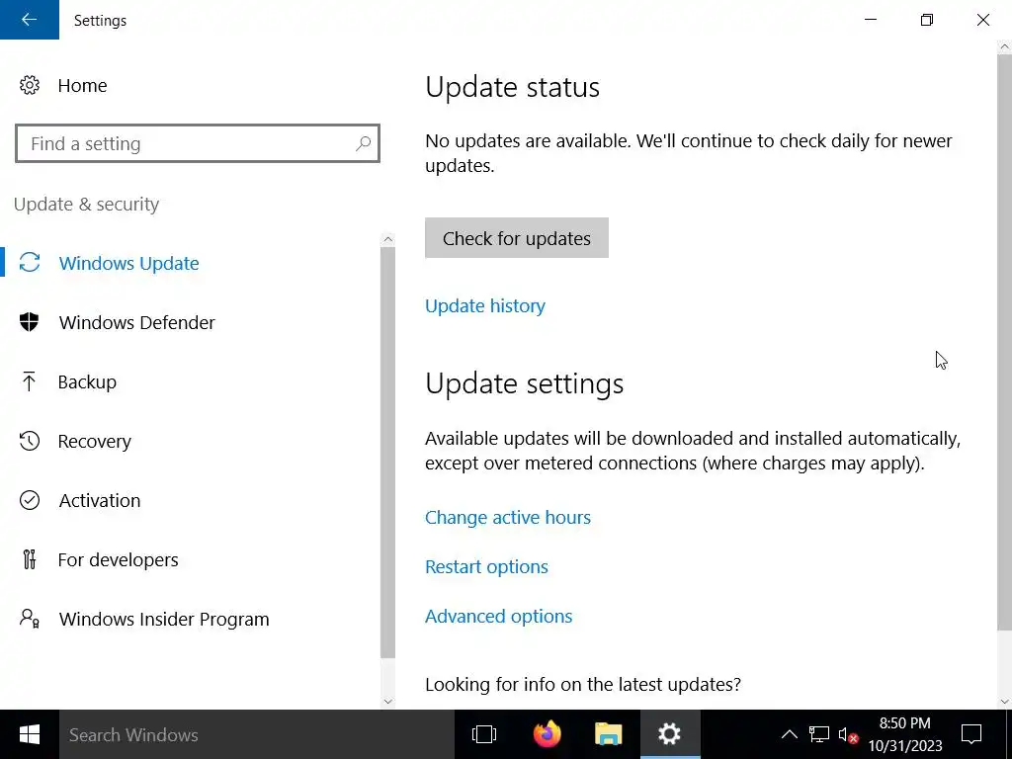Click the muted volume tray icon
The height and width of the screenshot is (759, 1012).
click(x=848, y=734)
